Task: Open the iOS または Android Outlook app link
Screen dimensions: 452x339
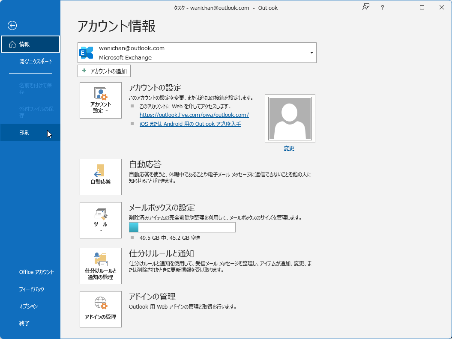Action: (x=190, y=124)
